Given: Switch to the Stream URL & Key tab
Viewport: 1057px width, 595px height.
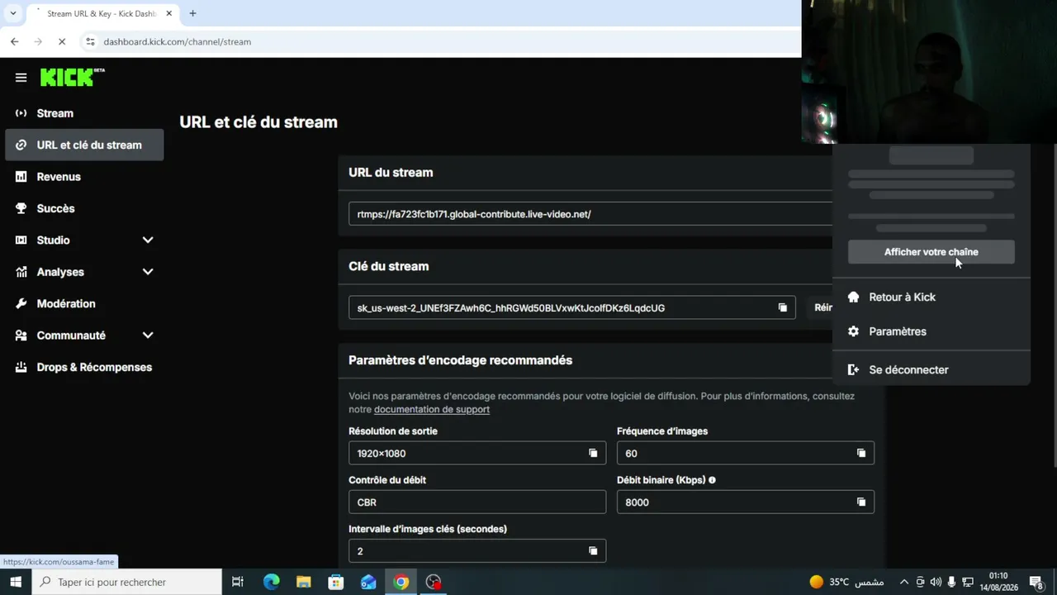Looking at the screenshot, I should (x=102, y=14).
